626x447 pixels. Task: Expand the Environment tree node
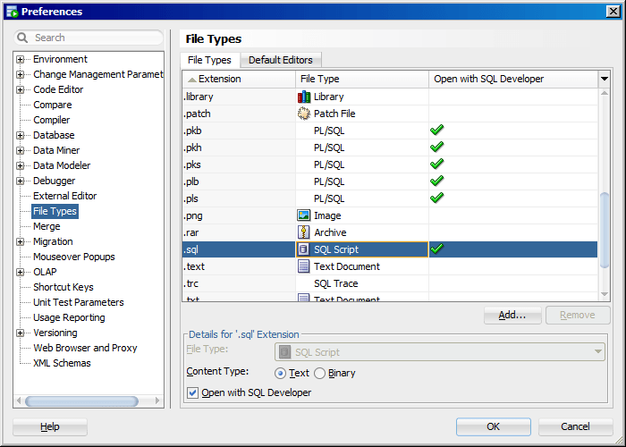click(20, 60)
